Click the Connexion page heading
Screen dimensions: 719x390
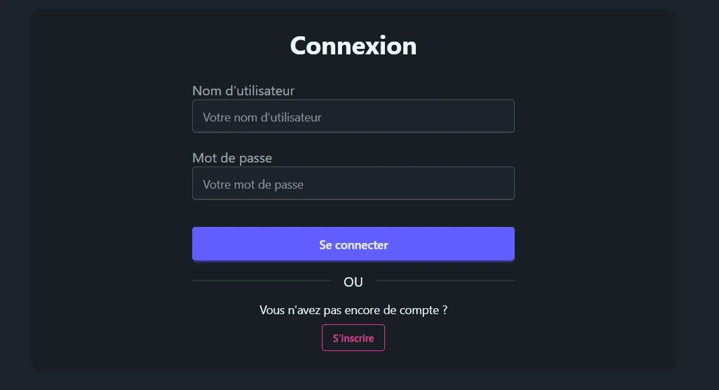353,46
